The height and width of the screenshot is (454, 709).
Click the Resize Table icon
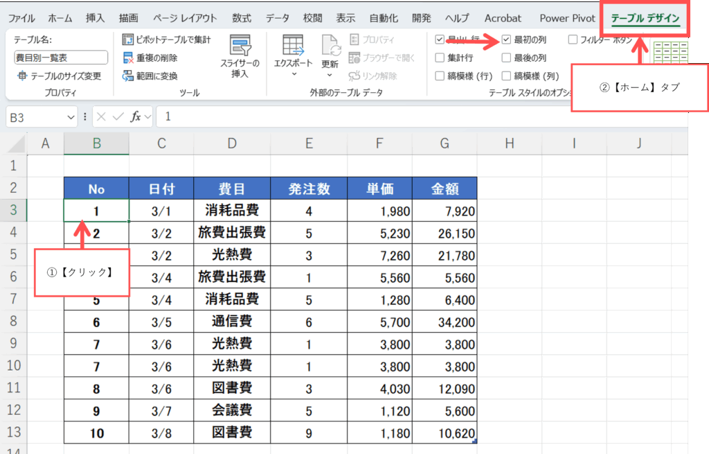tap(23, 76)
